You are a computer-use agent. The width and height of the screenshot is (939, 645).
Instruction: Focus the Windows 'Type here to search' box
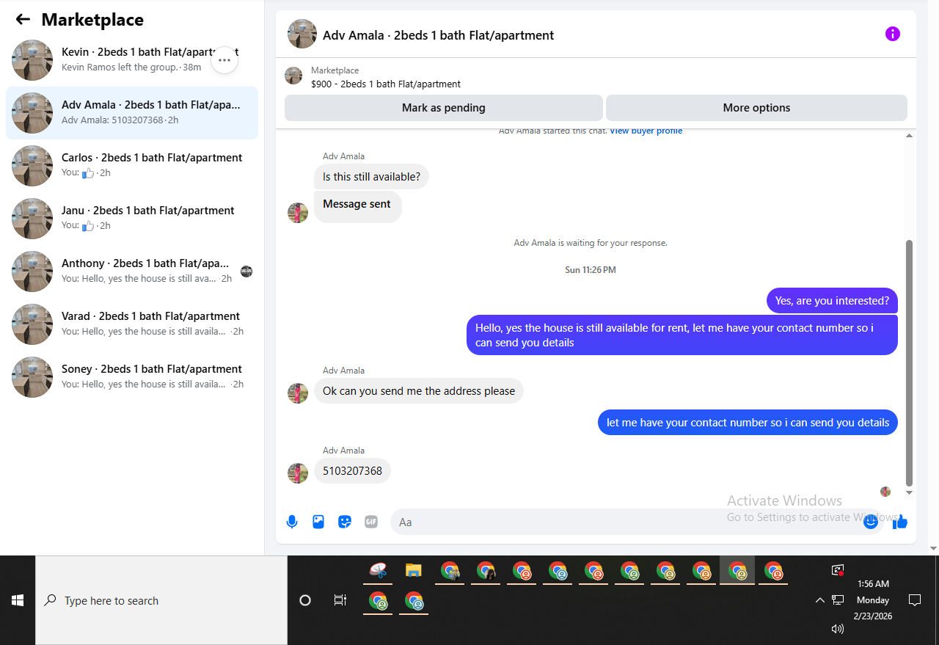click(161, 600)
